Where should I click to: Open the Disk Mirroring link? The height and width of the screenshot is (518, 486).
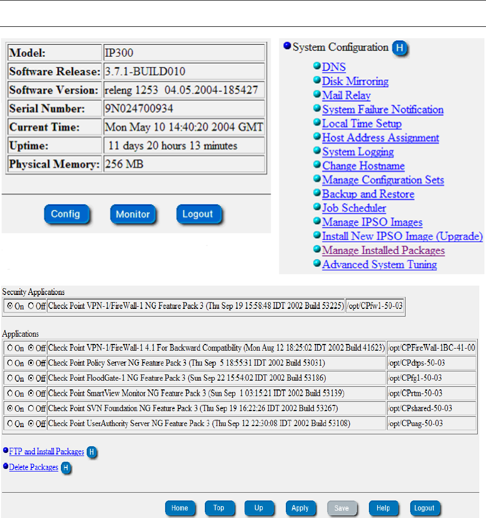tap(355, 81)
